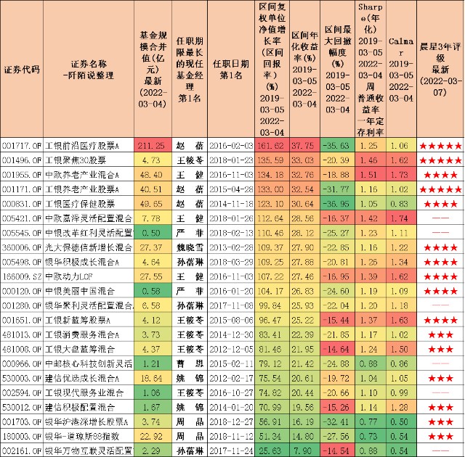The image size is (465, 457).
Task: Click fund name 工银大盘蓝筹混合
Action: coord(89,349)
